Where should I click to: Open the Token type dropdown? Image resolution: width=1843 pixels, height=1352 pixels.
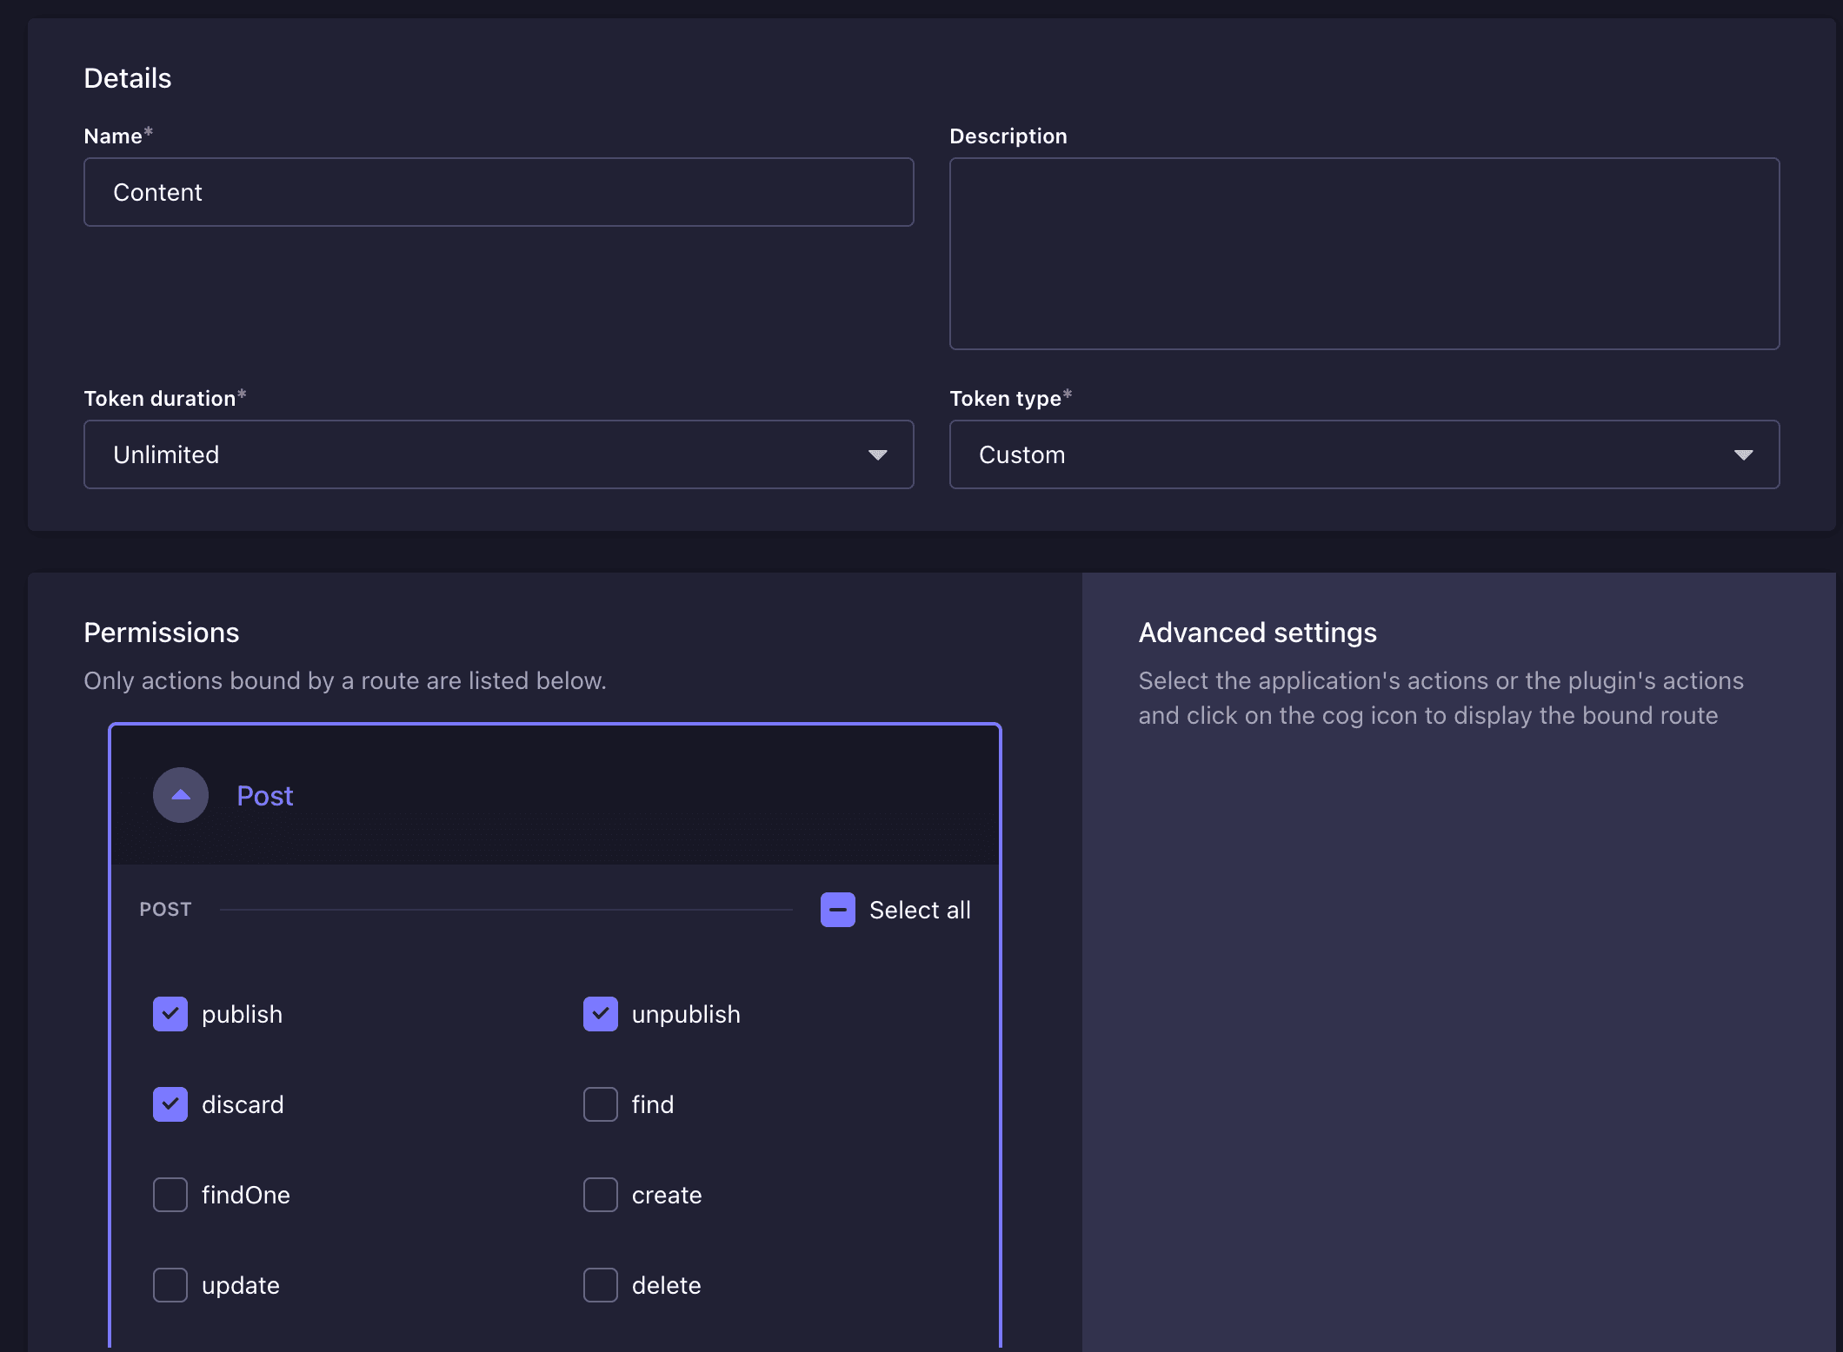1365,454
